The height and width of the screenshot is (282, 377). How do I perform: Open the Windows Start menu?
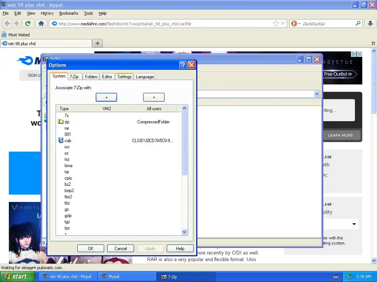click(18, 276)
